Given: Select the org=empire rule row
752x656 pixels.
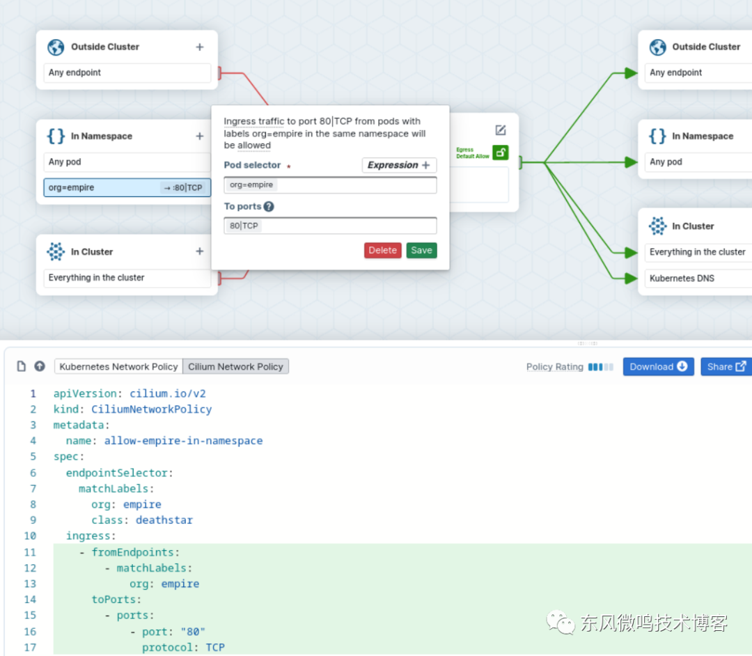Looking at the screenshot, I should click(127, 187).
